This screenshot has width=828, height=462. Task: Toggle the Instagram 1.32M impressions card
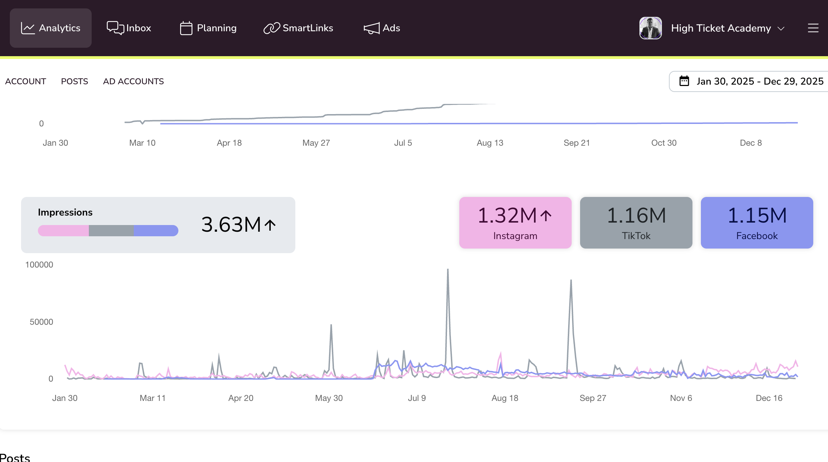(x=515, y=223)
